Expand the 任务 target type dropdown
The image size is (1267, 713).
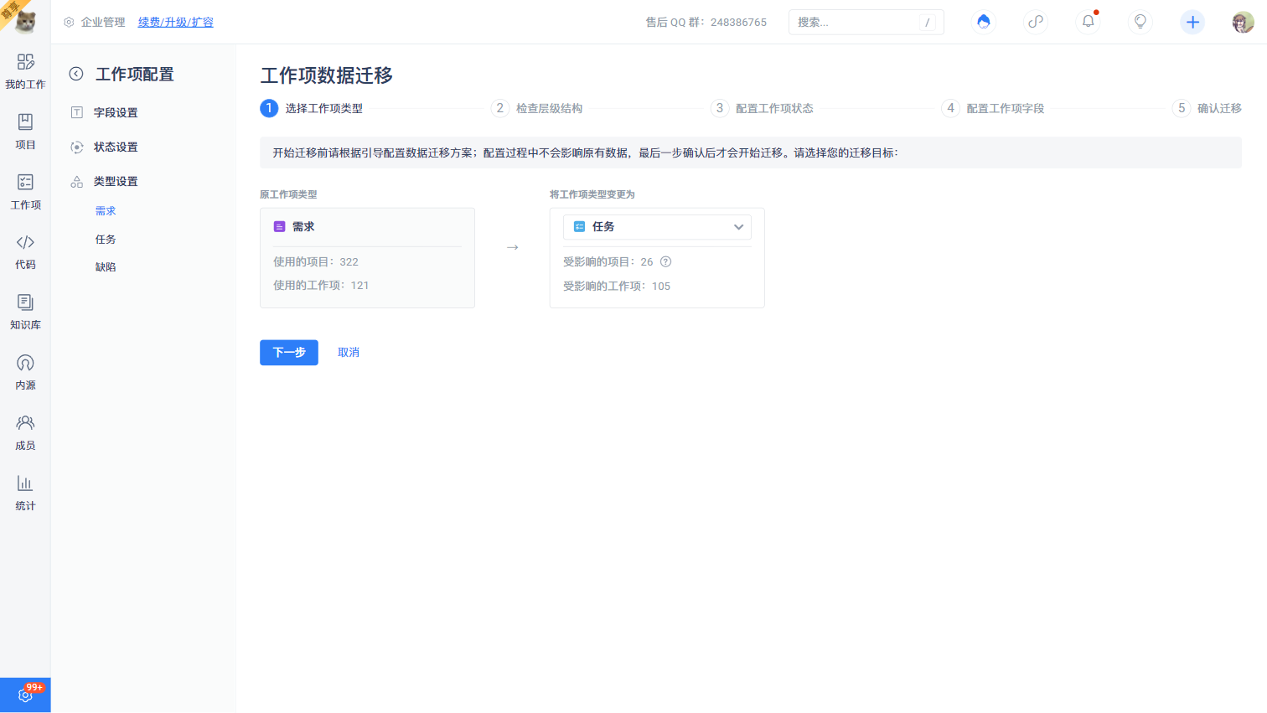(657, 227)
